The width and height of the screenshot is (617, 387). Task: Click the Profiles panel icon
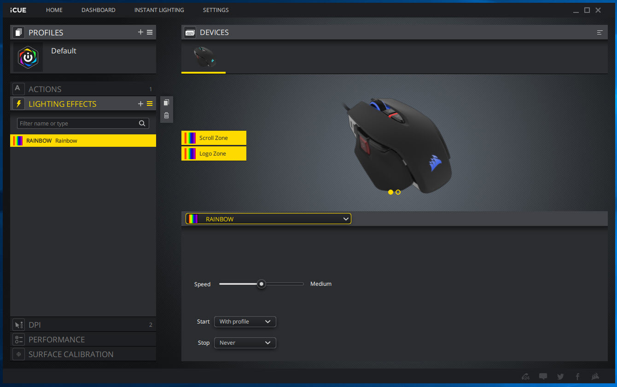tap(18, 32)
